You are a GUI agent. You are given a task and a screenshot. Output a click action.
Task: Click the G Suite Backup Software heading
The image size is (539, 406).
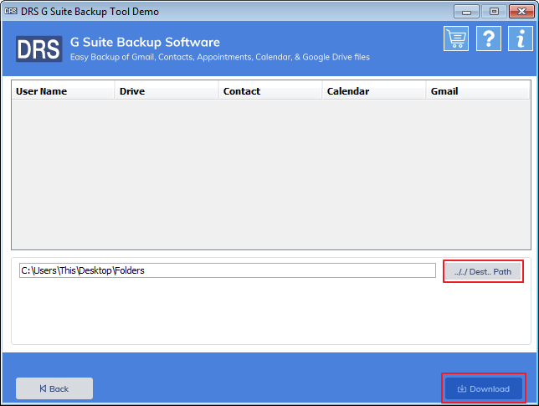point(145,42)
